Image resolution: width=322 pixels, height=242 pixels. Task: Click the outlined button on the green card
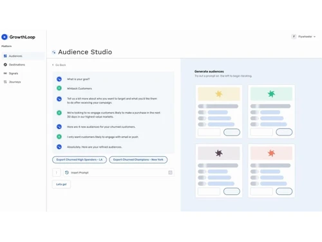coord(284,132)
